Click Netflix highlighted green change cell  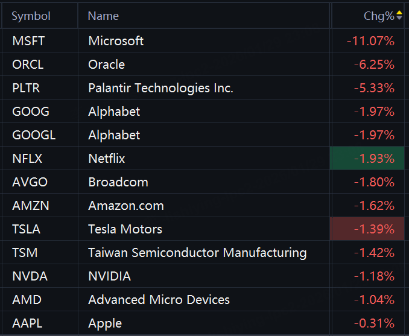click(x=368, y=159)
